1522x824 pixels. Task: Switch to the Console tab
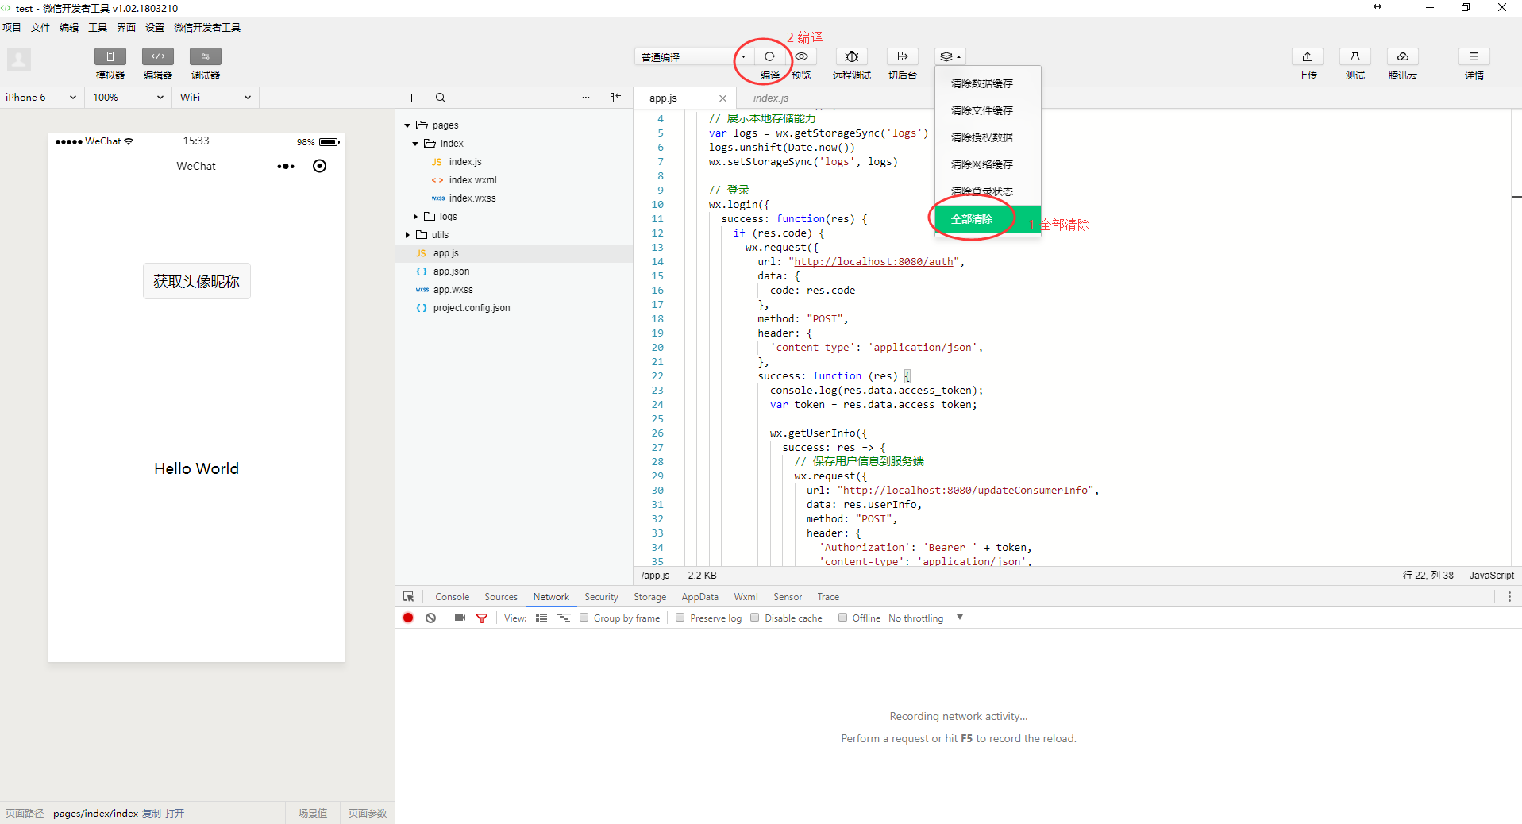[452, 597]
